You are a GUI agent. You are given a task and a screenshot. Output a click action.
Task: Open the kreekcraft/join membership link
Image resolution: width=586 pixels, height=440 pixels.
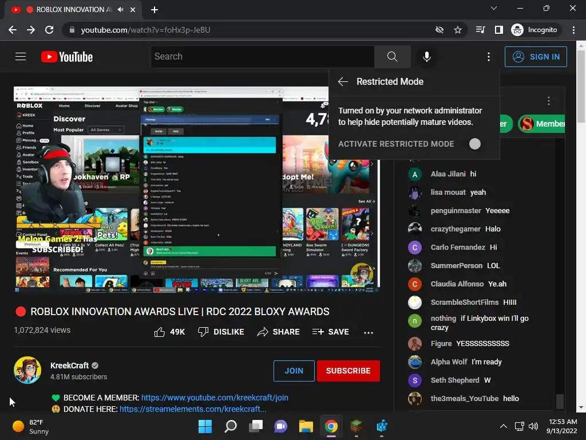[x=215, y=398]
